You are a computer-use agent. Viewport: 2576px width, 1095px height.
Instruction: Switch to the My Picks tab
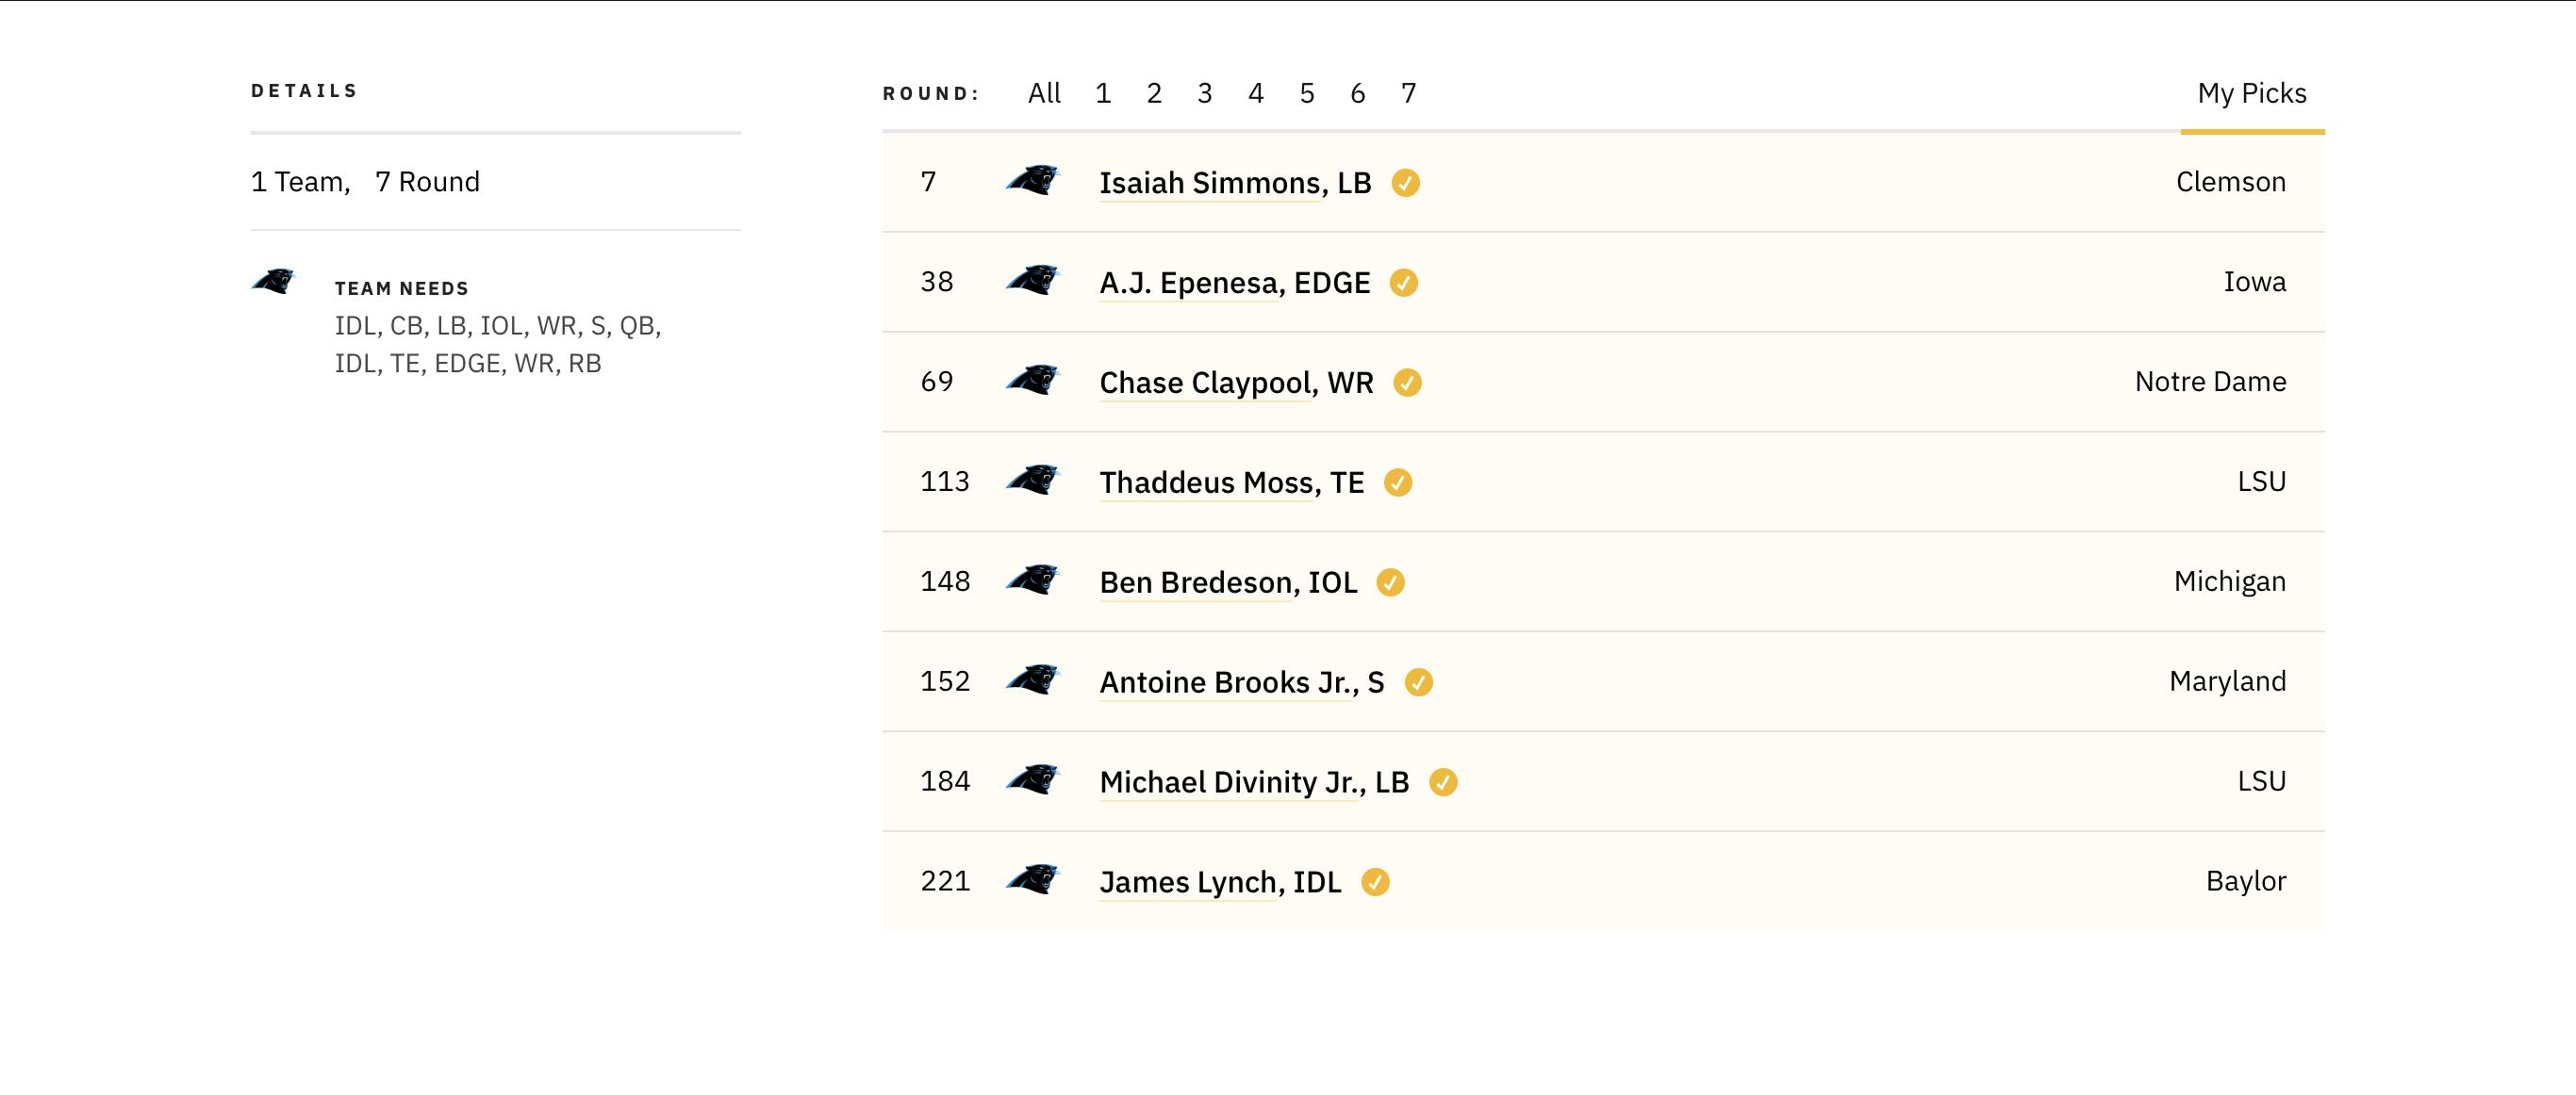[x=2252, y=93]
